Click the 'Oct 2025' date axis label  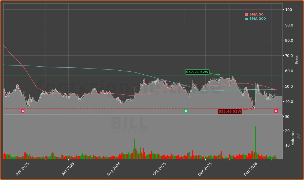click(x=160, y=169)
